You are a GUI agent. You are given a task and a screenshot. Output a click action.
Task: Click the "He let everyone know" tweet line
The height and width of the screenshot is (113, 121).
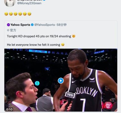(33, 45)
